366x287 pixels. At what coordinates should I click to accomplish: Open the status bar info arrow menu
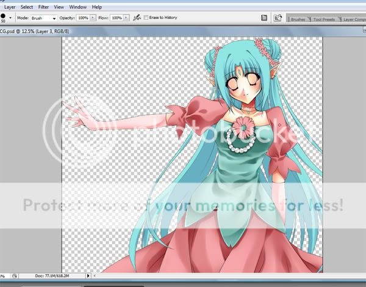(x=88, y=276)
